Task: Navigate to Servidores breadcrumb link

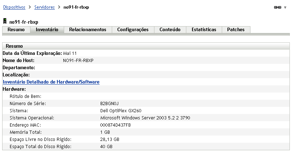Action: point(44,7)
